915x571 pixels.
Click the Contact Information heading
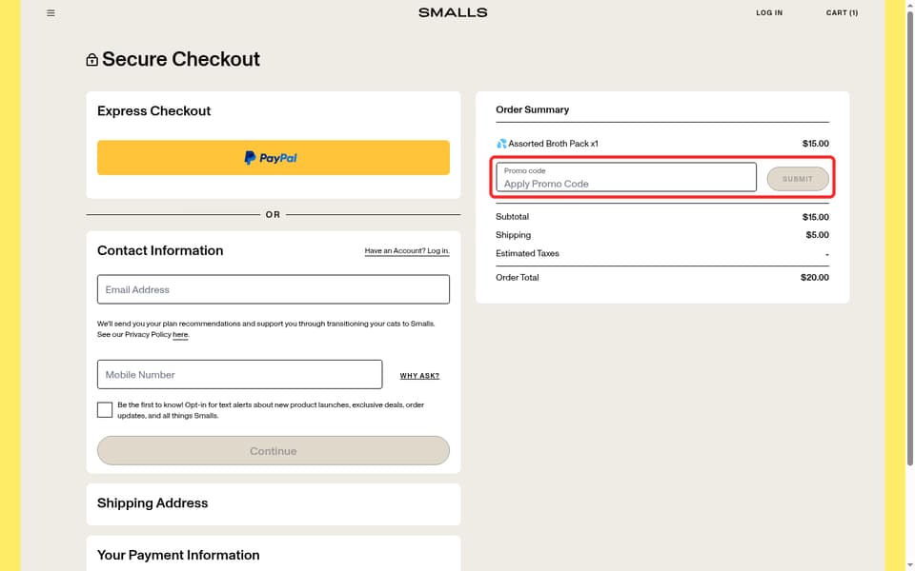click(160, 250)
